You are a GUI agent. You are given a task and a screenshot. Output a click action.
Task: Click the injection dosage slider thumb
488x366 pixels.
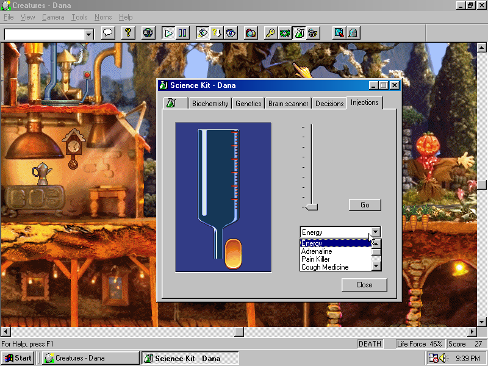coord(311,207)
